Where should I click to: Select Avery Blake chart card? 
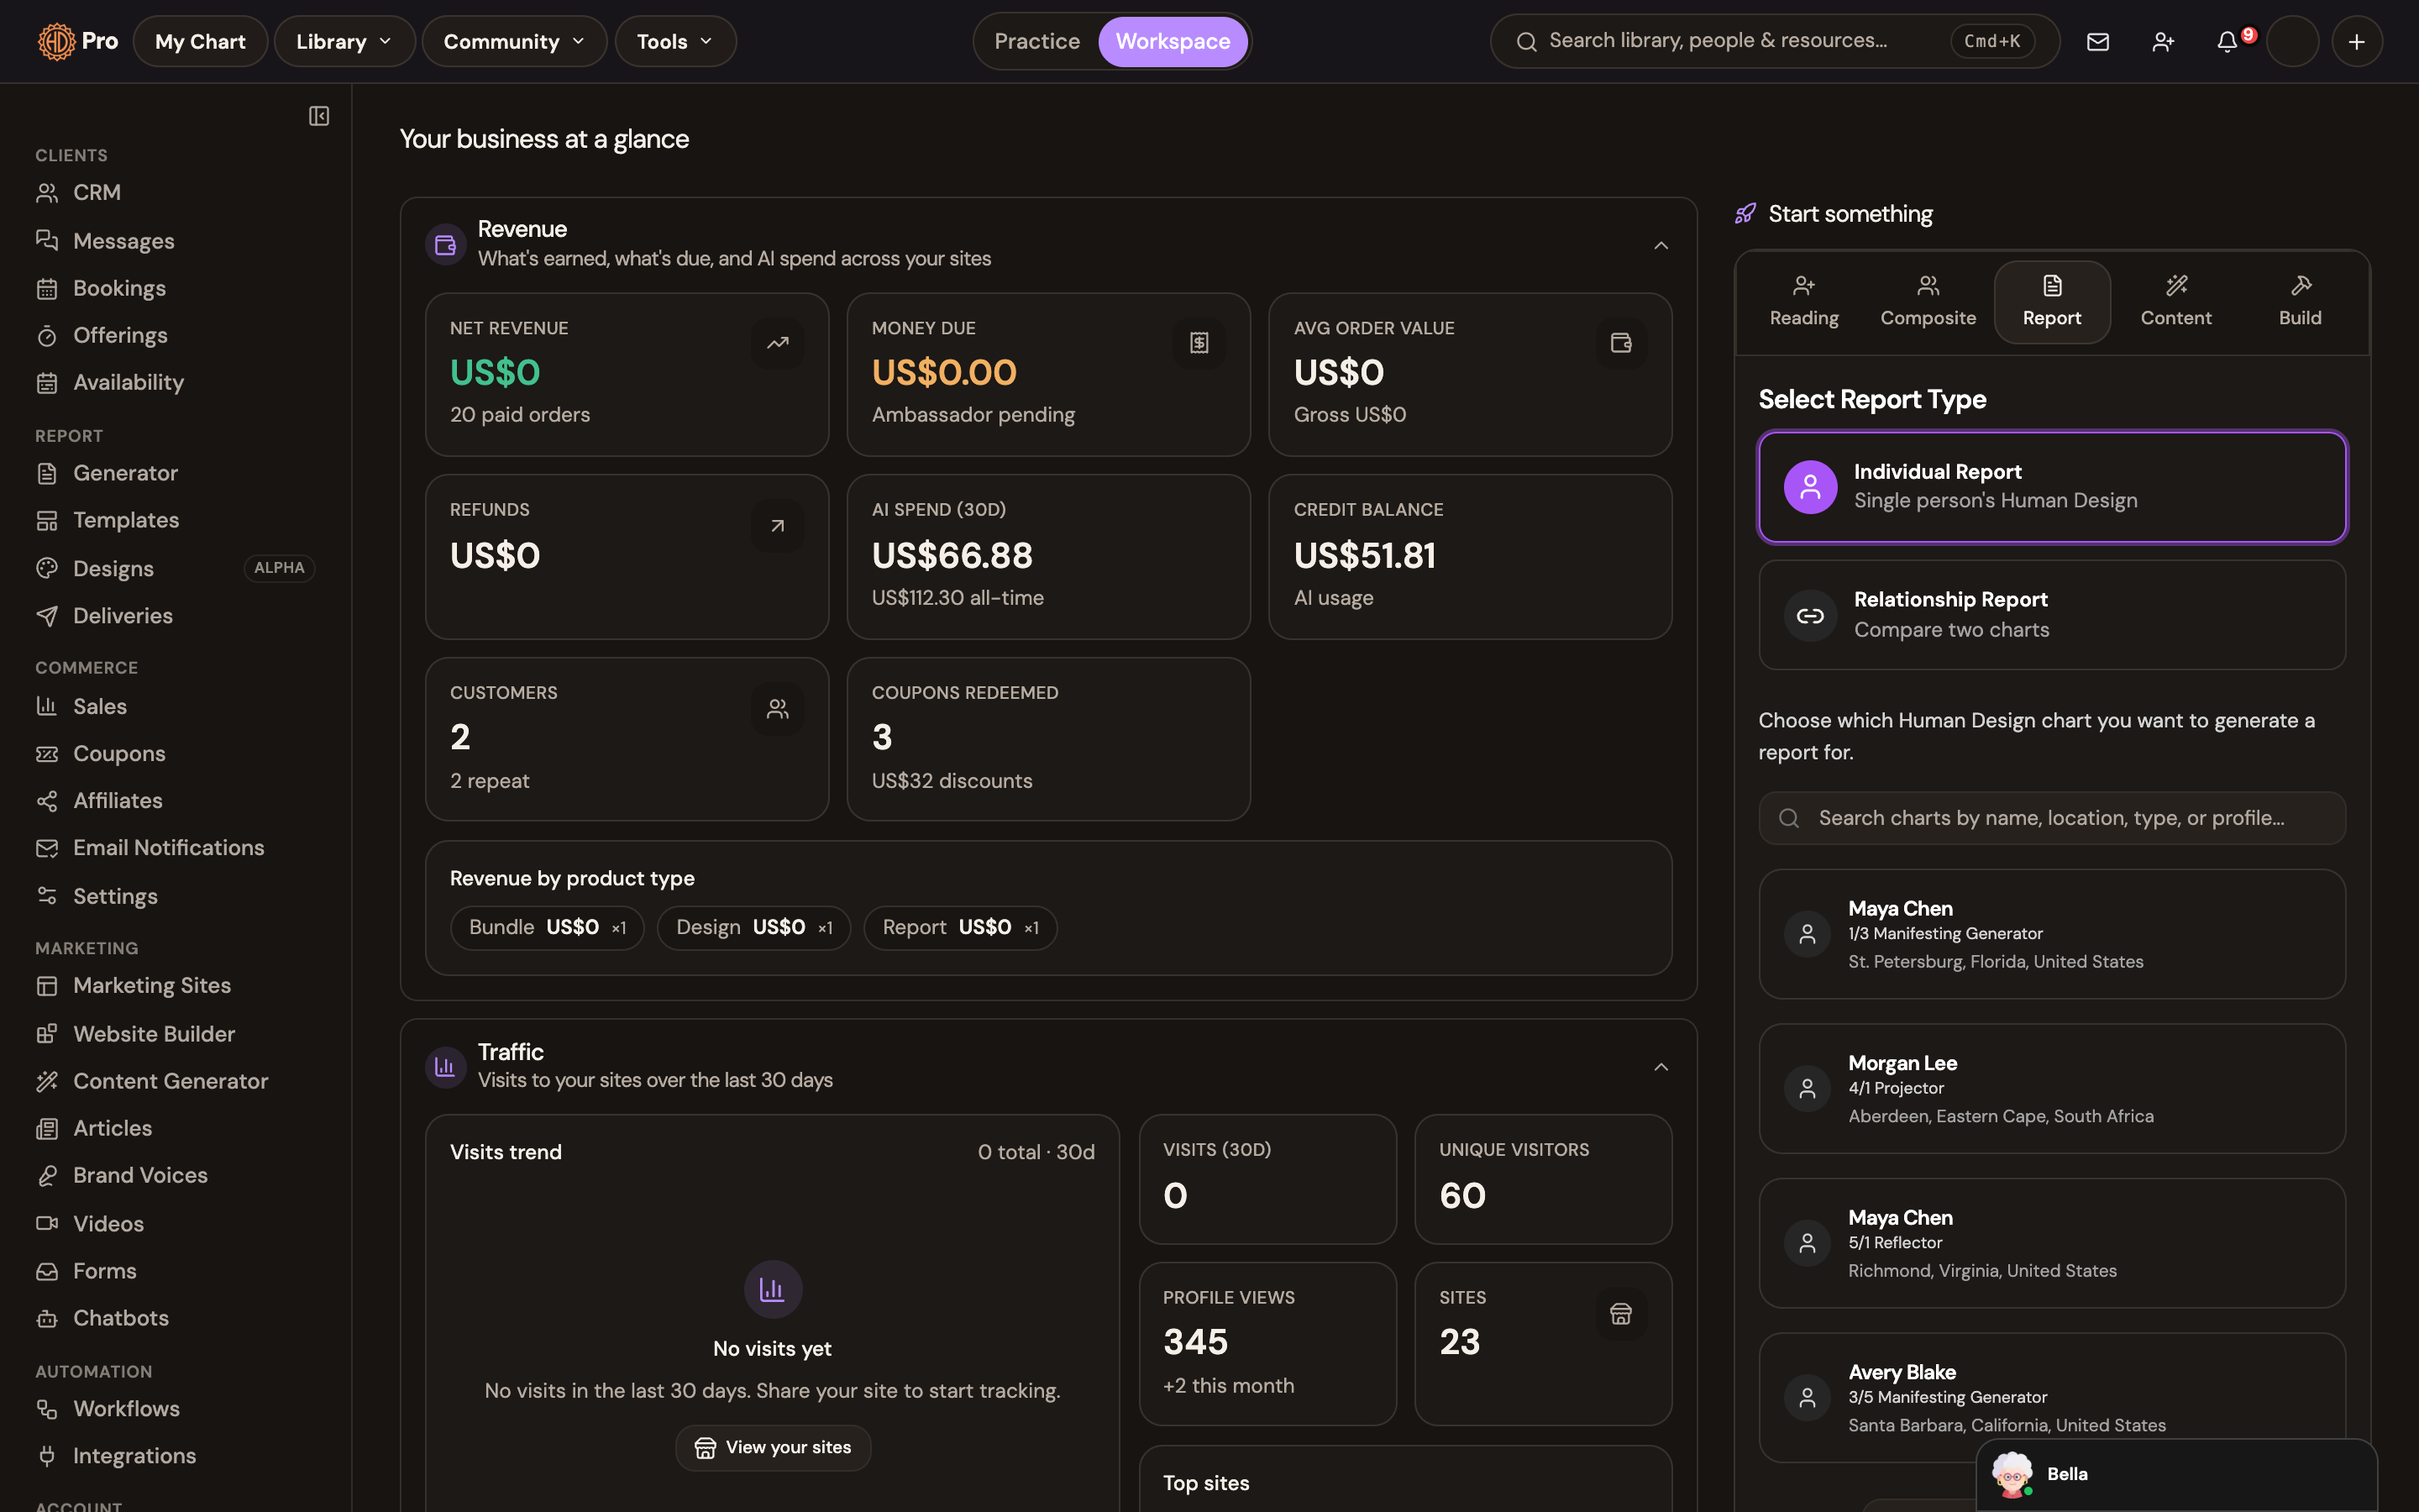click(x=2052, y=1398)
